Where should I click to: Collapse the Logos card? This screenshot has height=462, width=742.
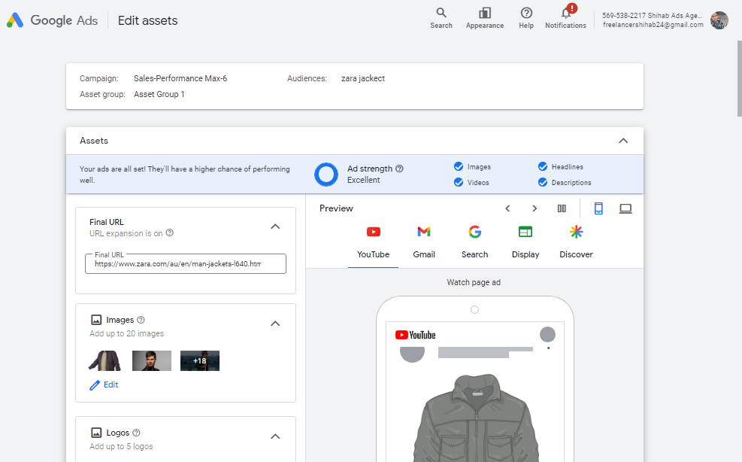point(275,436)
